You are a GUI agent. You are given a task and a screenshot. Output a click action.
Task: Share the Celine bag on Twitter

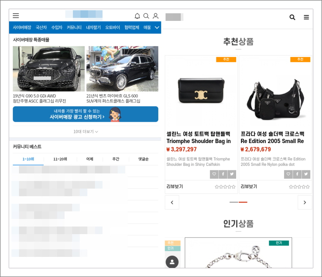tap(232, 174)
